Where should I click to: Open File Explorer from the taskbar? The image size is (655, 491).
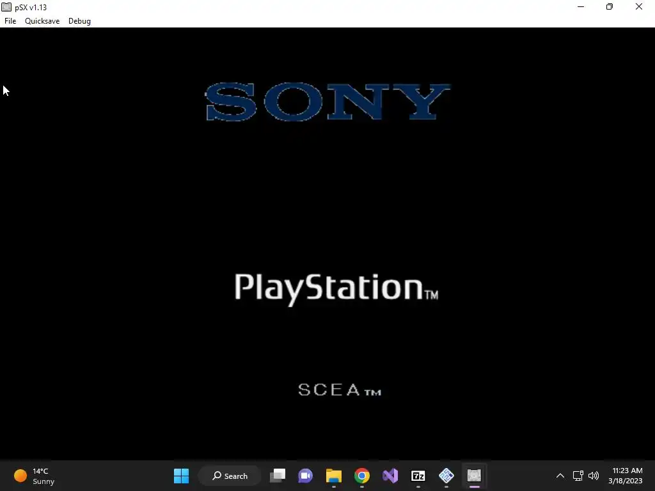[x=334, y=476]
